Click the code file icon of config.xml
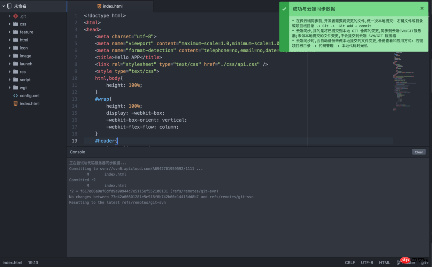 [x=15, y=96]
